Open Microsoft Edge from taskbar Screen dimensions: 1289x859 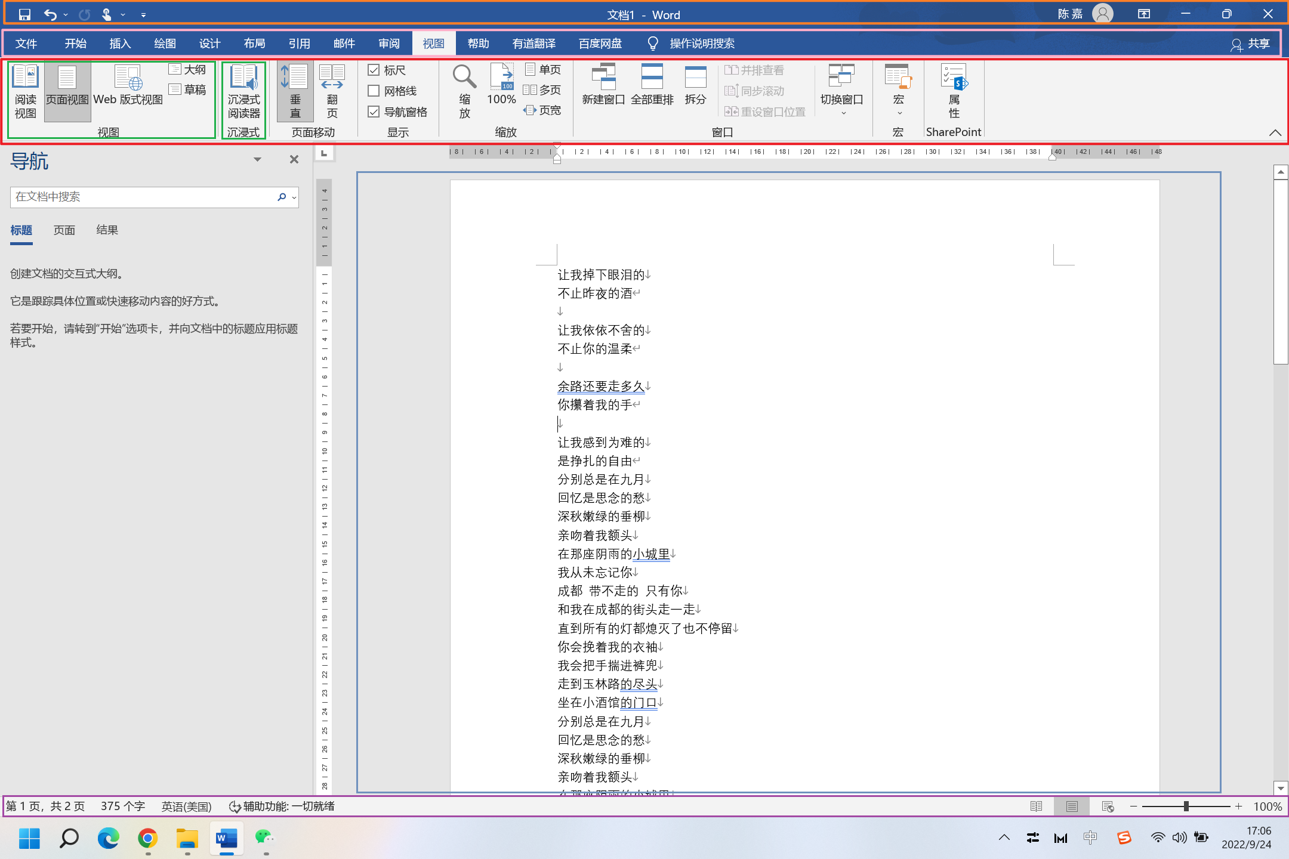pyautogui.click(x=109, y=838)
